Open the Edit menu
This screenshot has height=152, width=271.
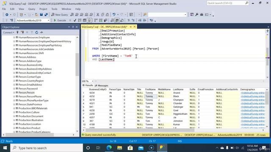coord(12,9)
